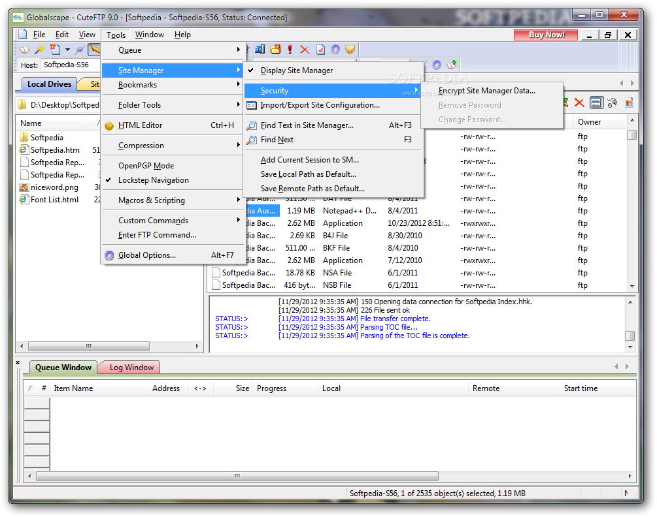Expand the Bookmarks submenu
Image resolution: width=657 pixels, height=517 pixels.
pyautogui.click(x=172, y=85)
